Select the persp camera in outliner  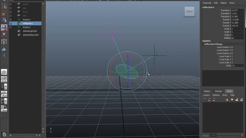pyautogui.click(x=25, y=4)
